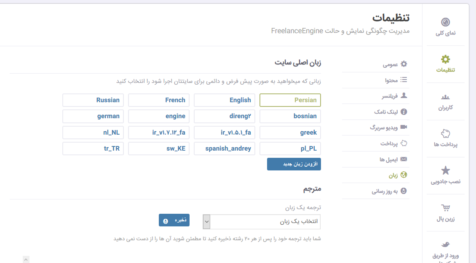Image resolution: width=476 pixels, height=263 pixels.
Task: Click the تنظیمات gear icon in sidebar
Action: pos(445,59)
